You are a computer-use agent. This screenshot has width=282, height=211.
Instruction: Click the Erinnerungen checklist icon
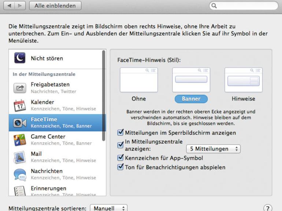pos(20,191)
